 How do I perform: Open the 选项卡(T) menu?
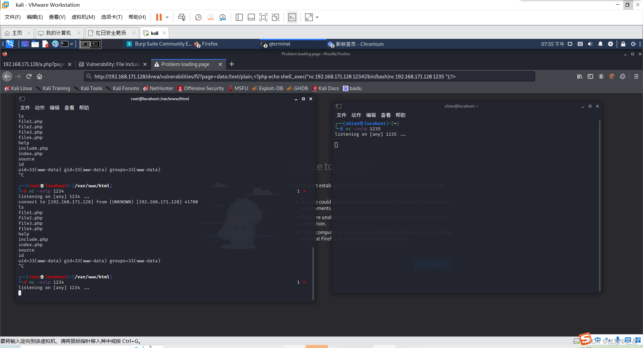[x=112, y=17]
